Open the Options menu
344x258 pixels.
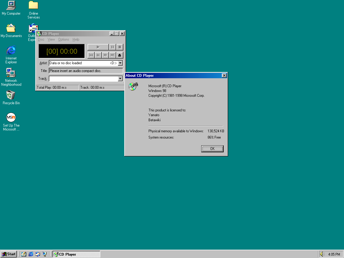point(64,39)
